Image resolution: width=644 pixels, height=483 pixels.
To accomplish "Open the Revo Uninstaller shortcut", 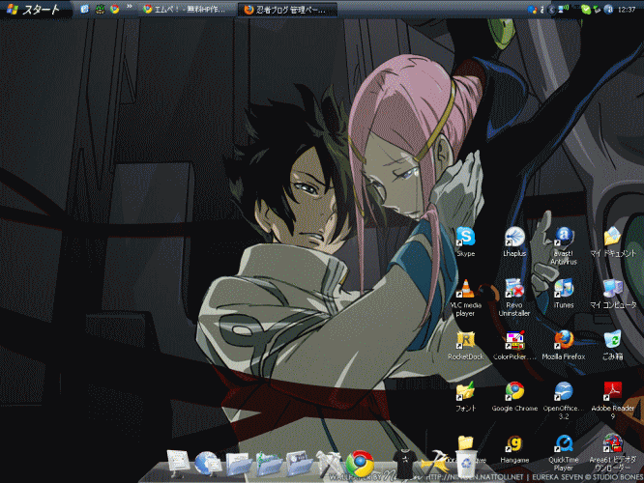I will pyautogui.click(x=514, y=298).
